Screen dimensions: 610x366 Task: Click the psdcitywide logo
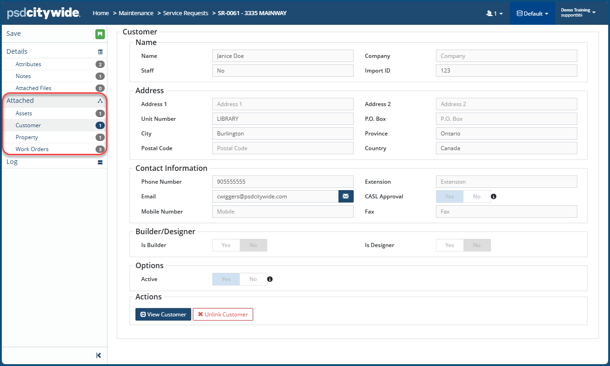click(44, 13)
